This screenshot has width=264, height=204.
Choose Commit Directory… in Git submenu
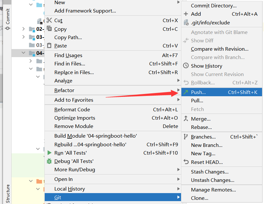point(222,5)
